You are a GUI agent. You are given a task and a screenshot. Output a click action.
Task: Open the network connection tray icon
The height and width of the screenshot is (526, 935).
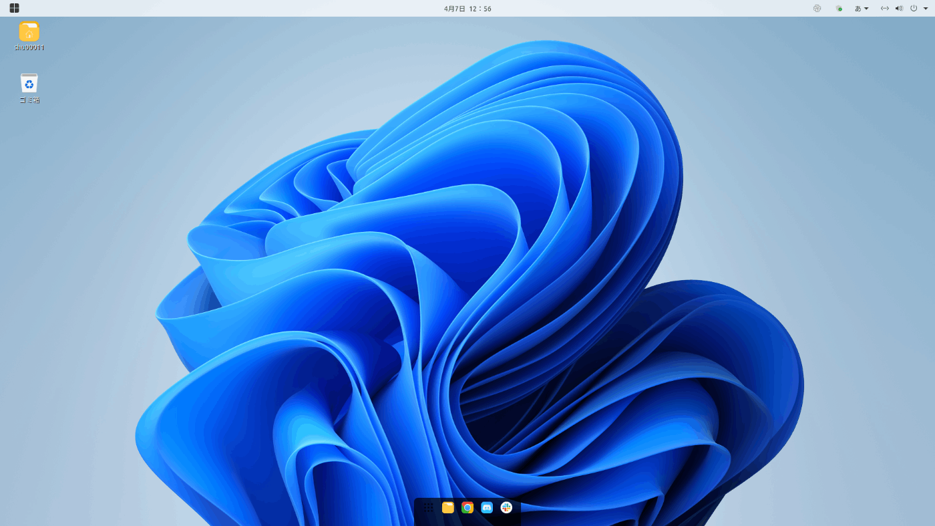(884, 9)
